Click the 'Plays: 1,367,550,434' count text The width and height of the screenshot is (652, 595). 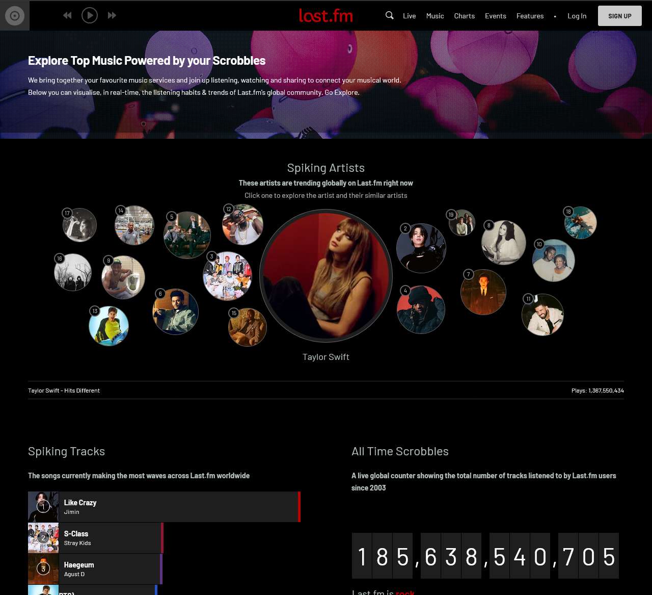(597, 391)
